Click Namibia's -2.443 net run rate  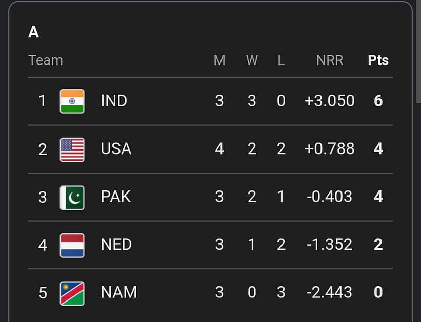[x=329, y=293]
